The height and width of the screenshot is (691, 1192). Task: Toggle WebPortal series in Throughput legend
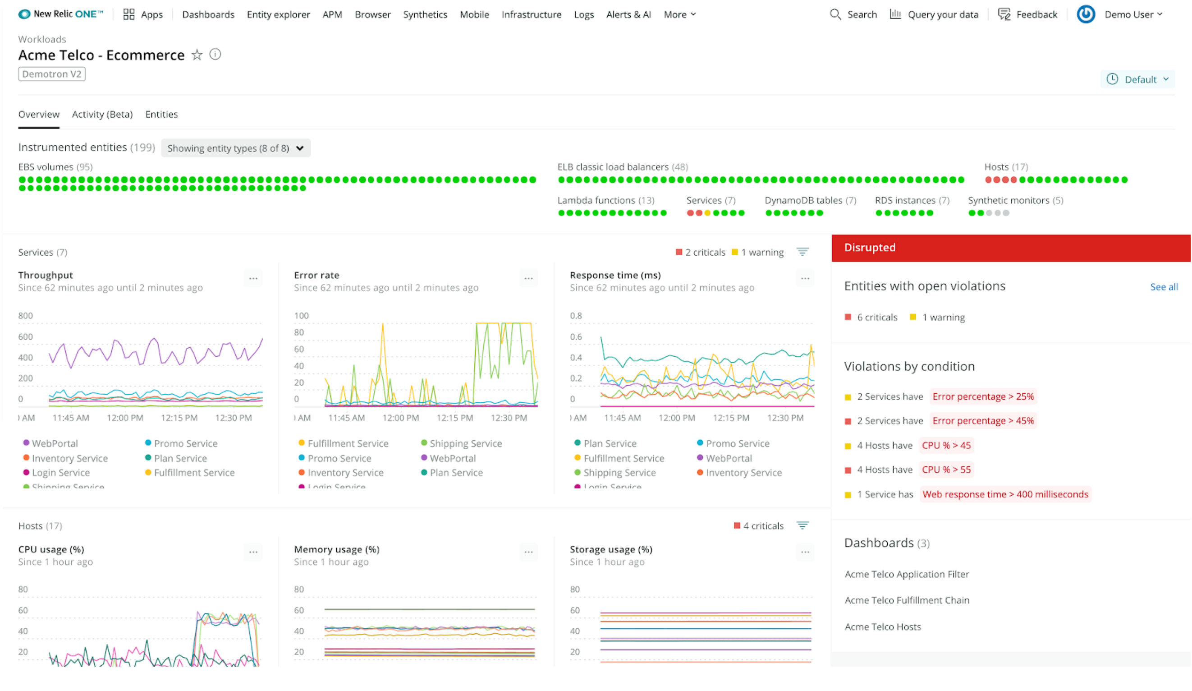(55, 443)
